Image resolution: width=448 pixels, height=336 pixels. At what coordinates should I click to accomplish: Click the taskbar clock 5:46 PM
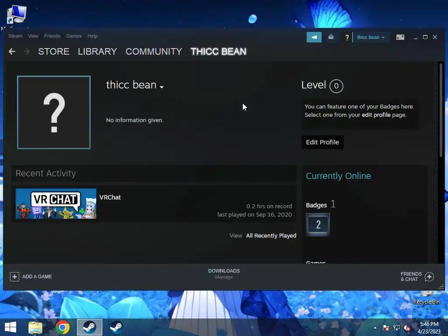[x=429, y=324]
